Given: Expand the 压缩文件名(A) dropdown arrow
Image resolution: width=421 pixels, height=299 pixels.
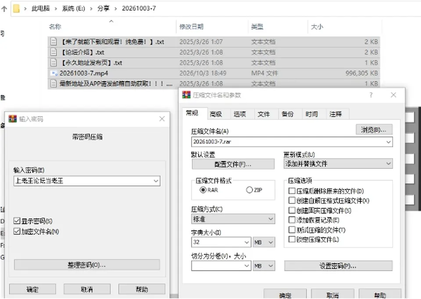Looking at the screenshot, I should click(x=388, y=142).
